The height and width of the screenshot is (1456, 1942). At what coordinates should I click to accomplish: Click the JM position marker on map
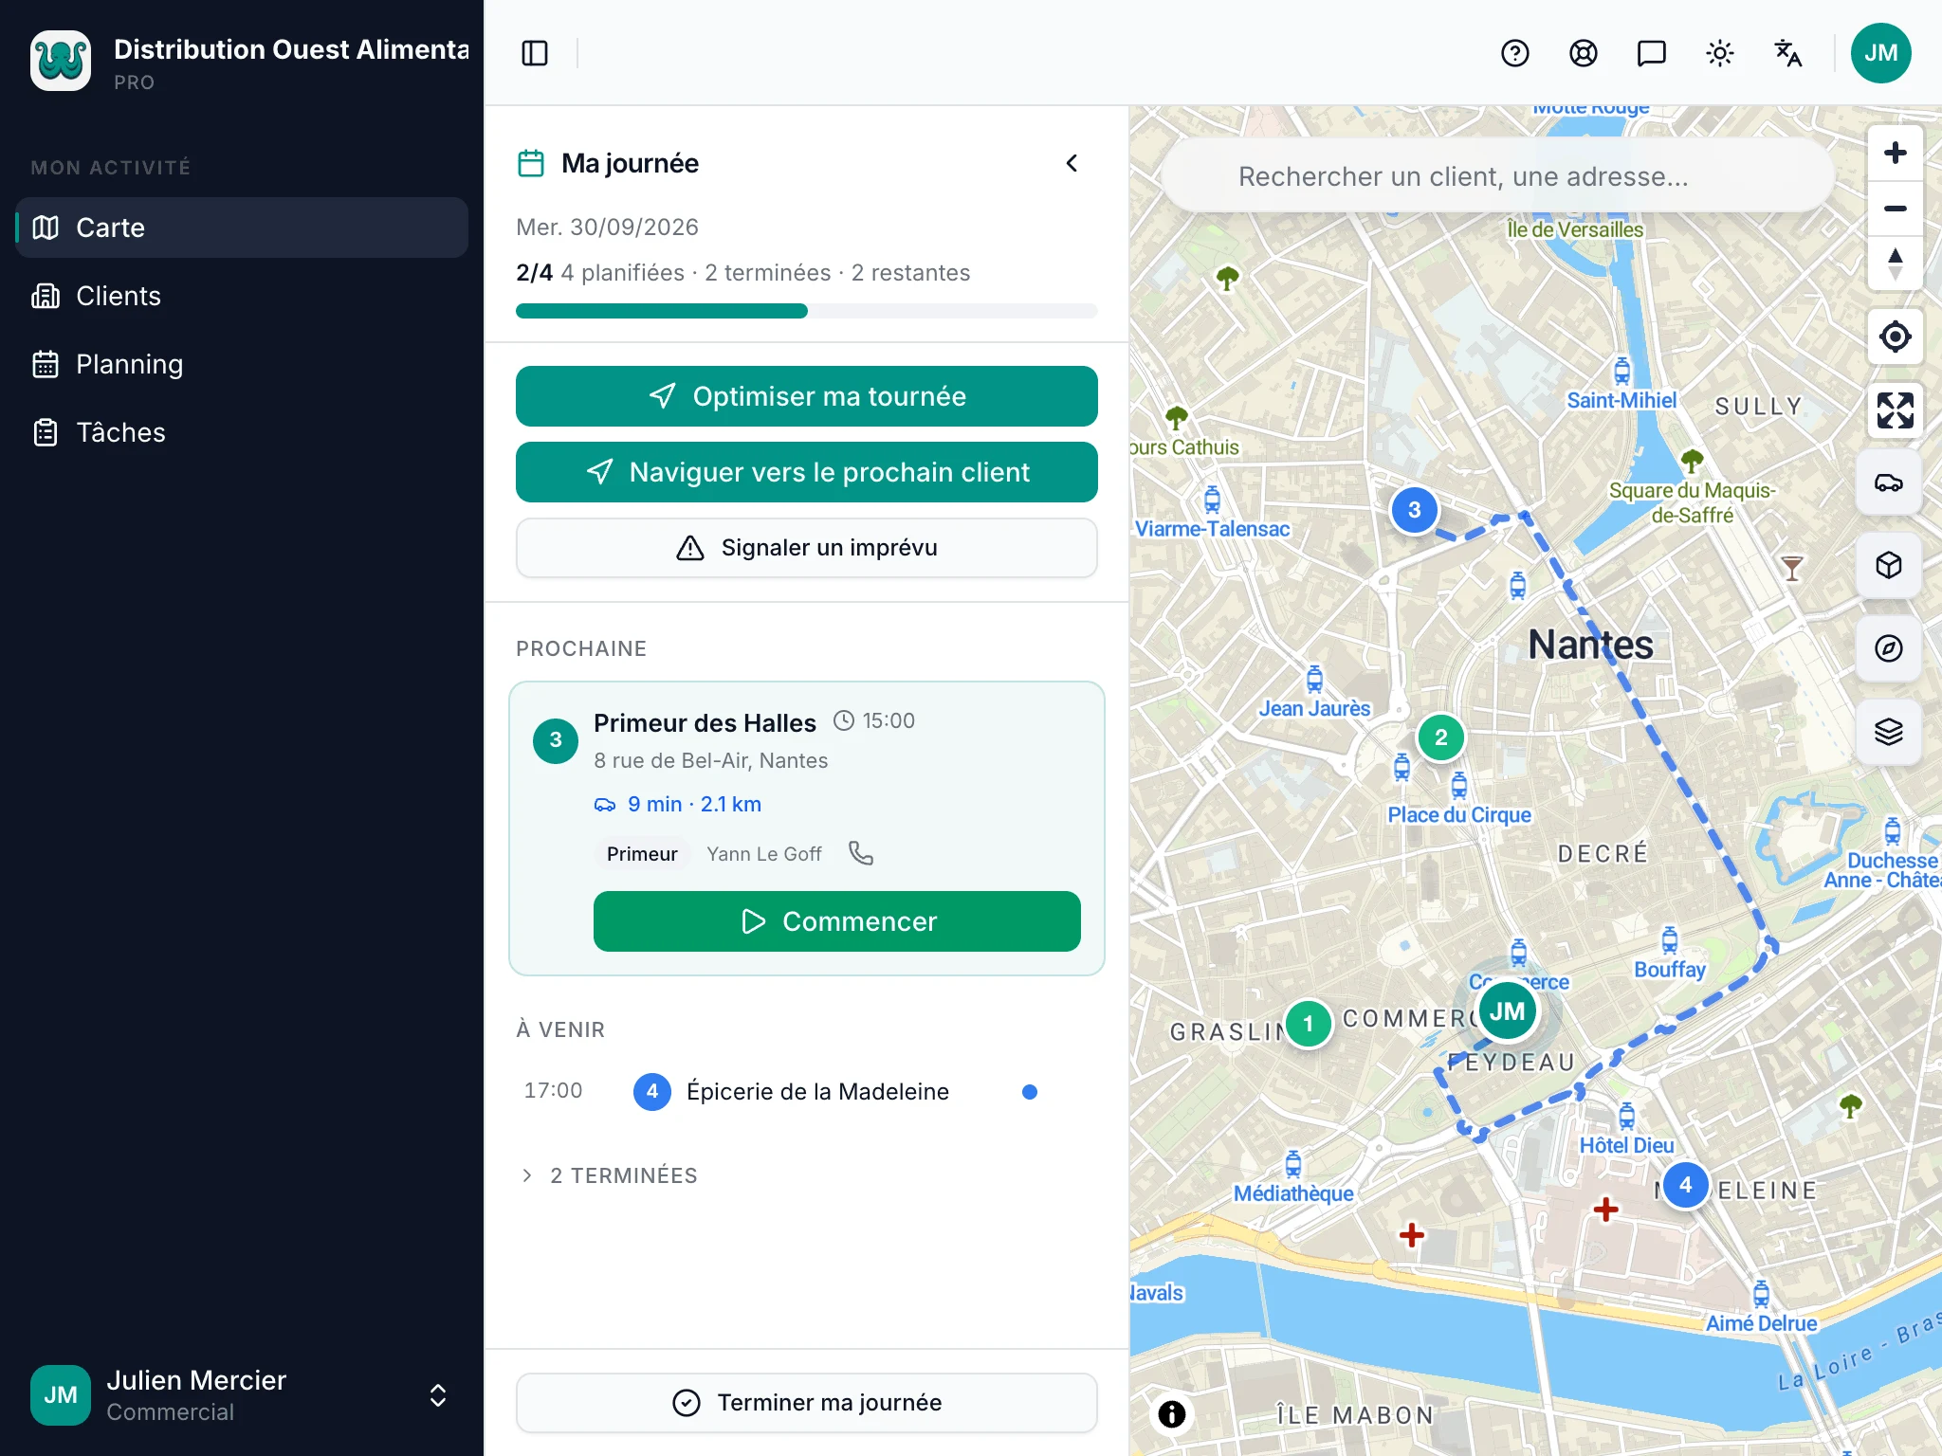pos(1508,1010)
